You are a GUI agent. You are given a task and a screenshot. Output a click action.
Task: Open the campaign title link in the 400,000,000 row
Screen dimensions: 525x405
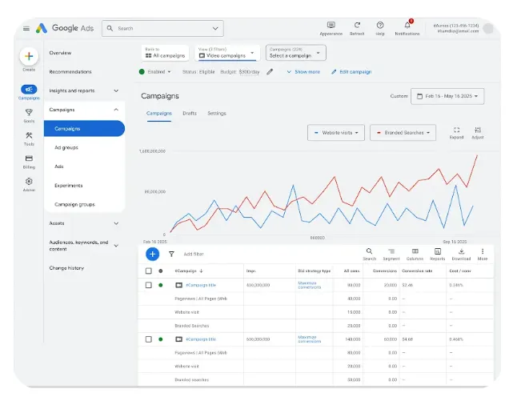point(201,285)
